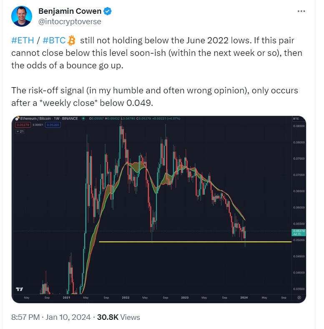Click the blue verified badge
The height and width of the screenshot is (329, 324).
click(108, 11)
